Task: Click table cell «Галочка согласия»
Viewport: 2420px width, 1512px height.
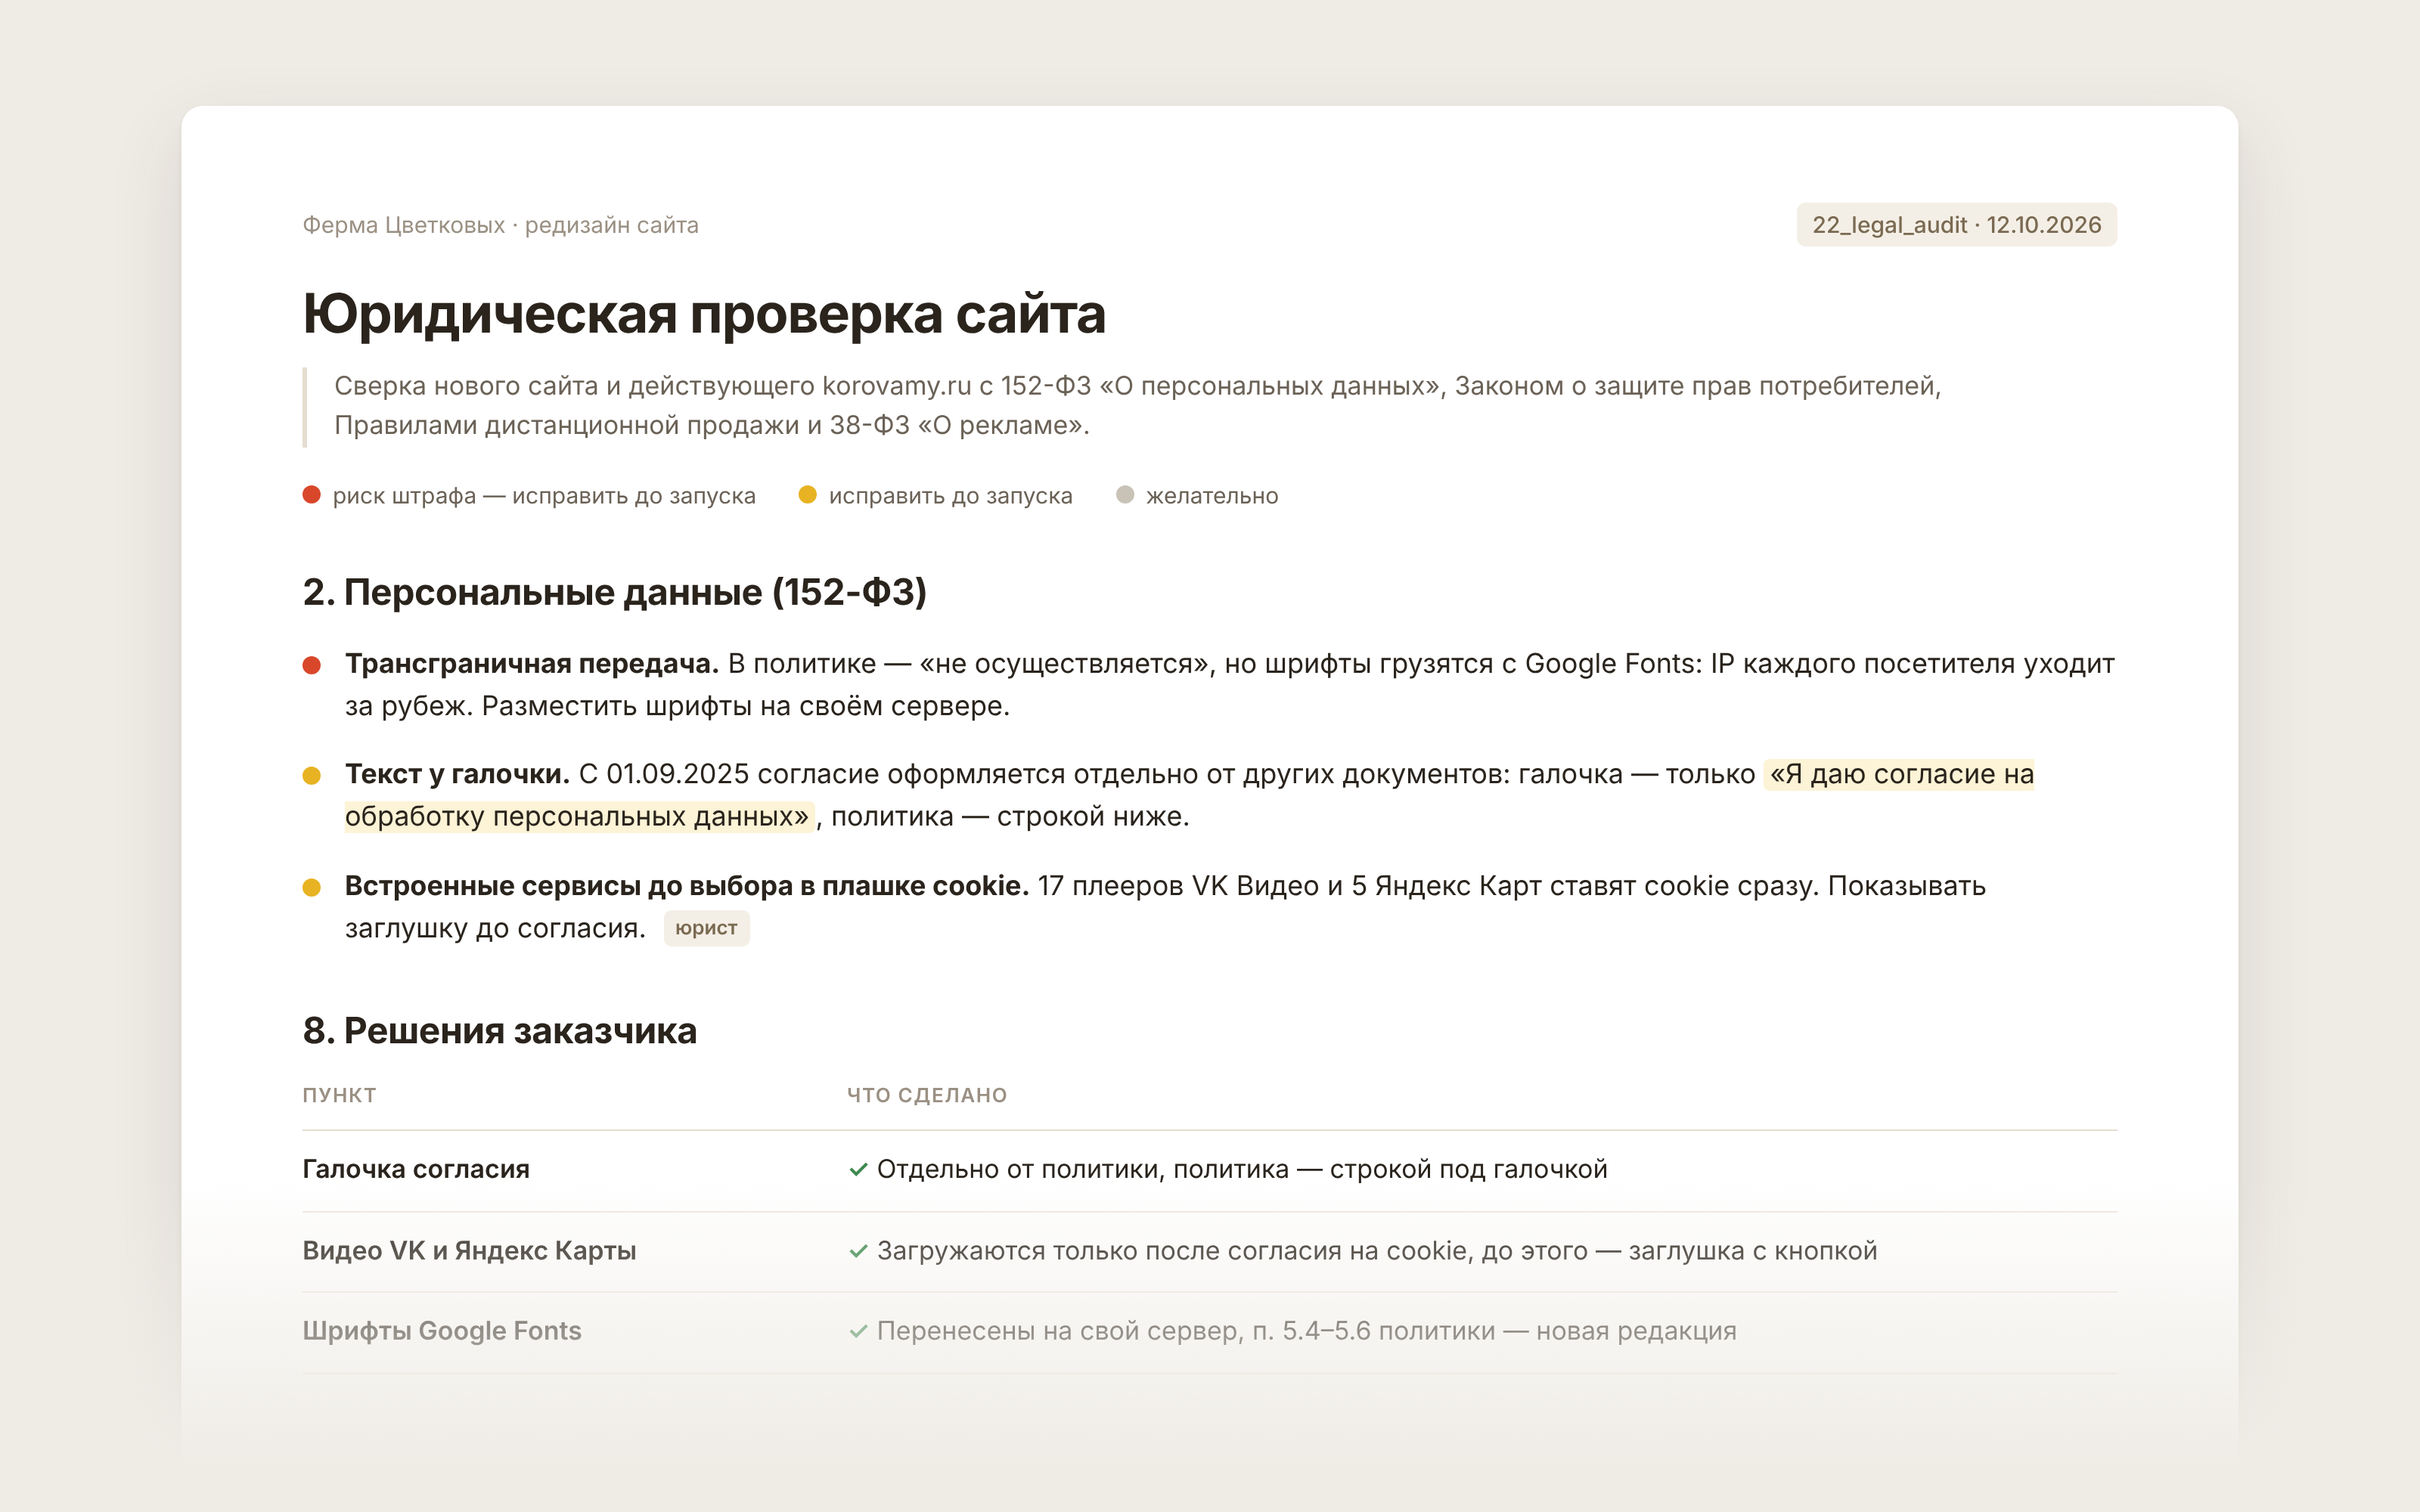Action: point(416,1169)
